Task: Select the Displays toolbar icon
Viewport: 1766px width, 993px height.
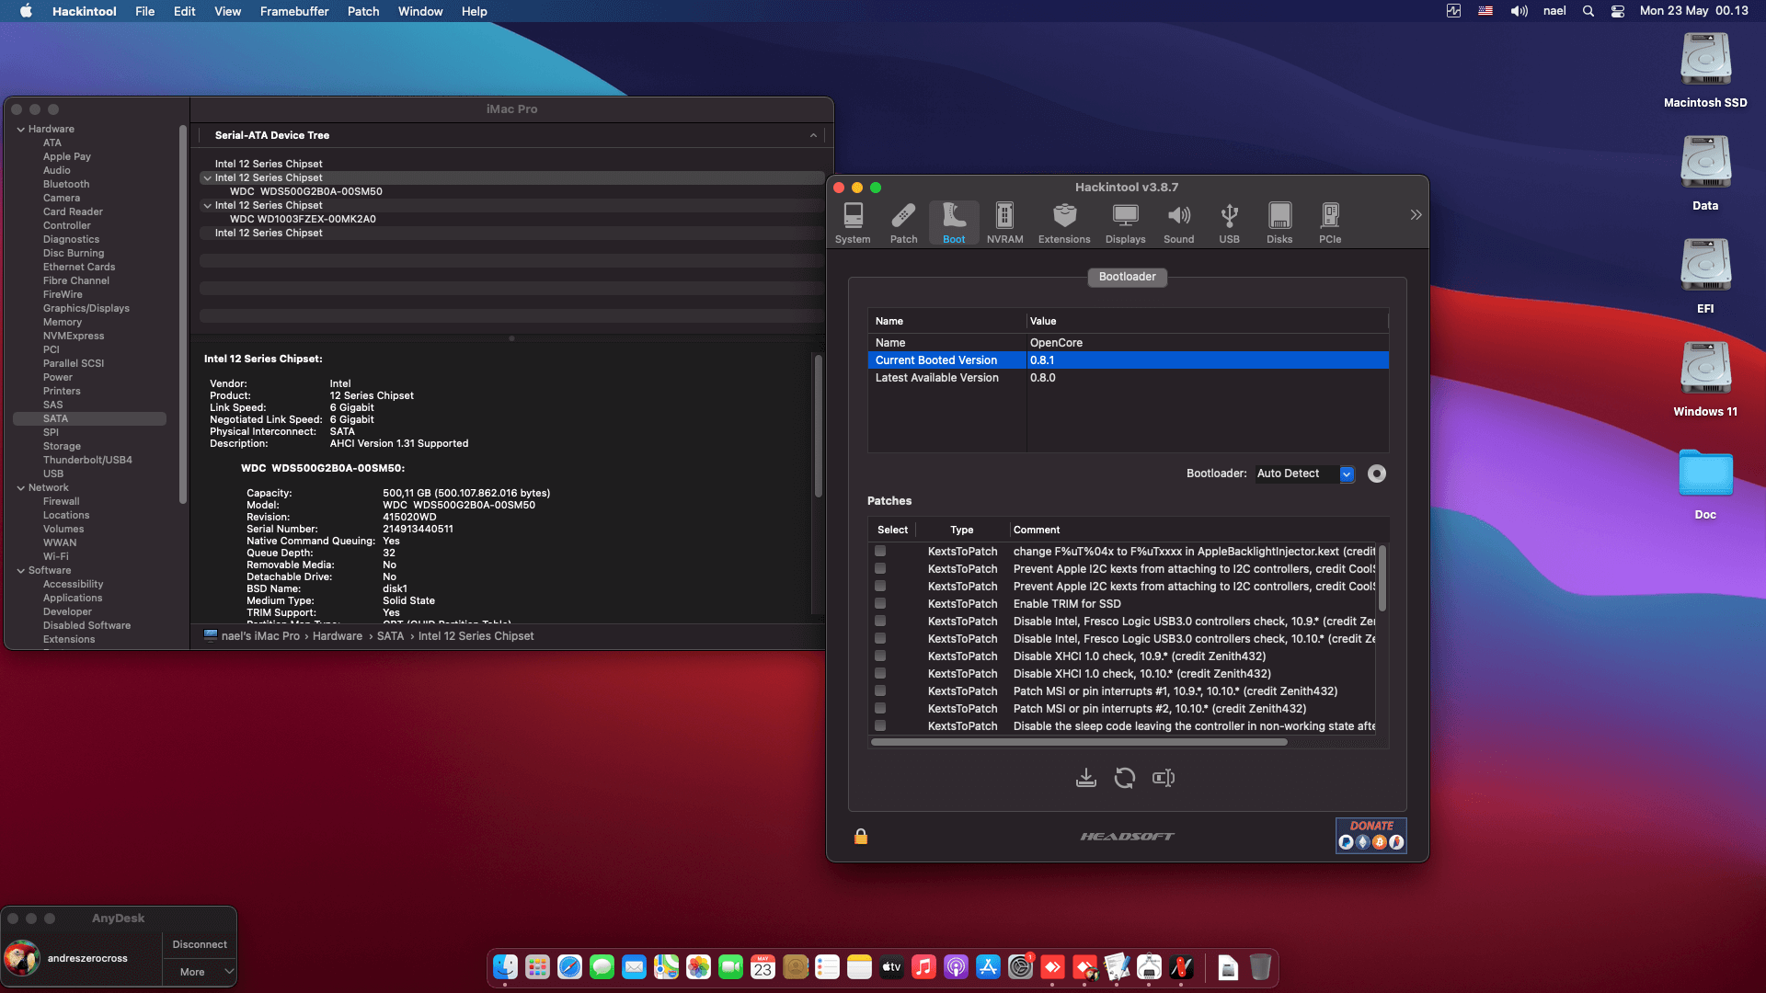Action: tap(1125, 223)
